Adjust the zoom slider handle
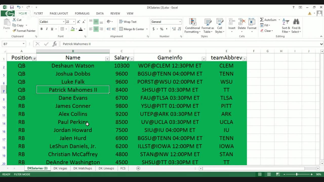The image size is (324, 182). pos(297,174)
